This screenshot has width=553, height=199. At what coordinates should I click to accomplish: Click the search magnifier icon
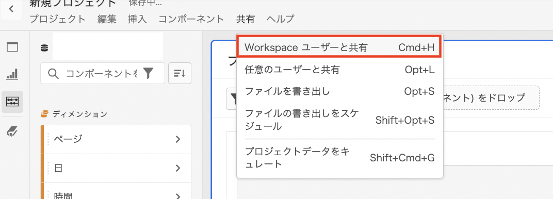click(53, 73)
